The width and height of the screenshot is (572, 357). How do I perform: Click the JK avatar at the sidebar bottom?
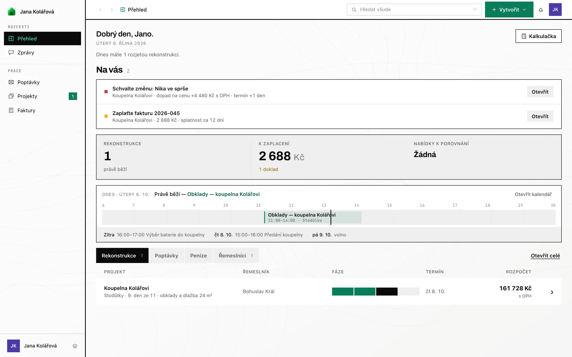point(13,346)
